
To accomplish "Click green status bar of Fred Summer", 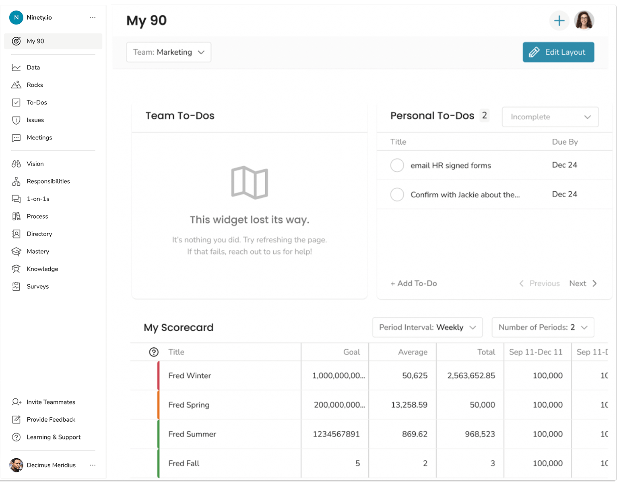I will point(158,434).
